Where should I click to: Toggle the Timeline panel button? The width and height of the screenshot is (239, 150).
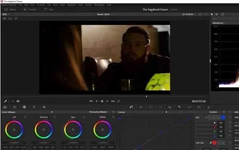click(x=30, y=9)
